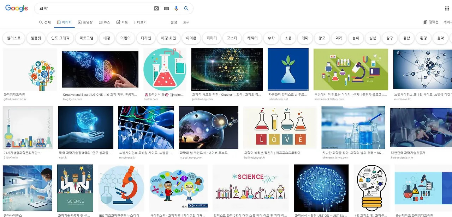
Task: Select the 픽토그램 filter chip
Action: 86,38
